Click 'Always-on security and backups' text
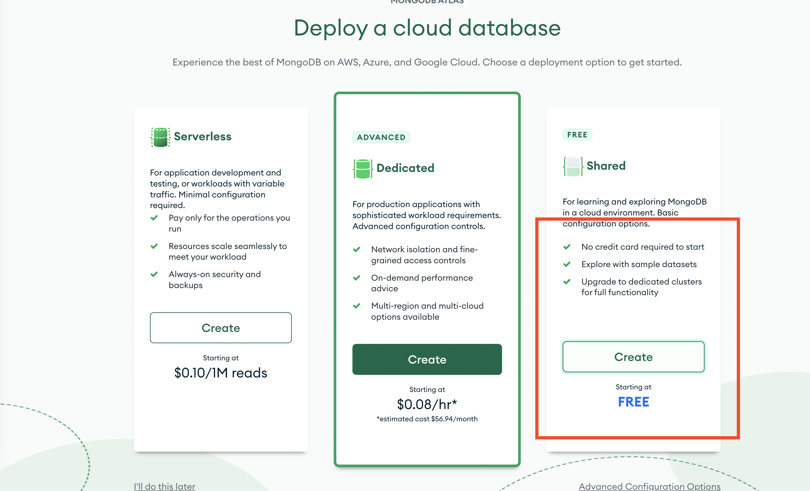The height and width of the screenshot is (491, 810). [215, 280]
